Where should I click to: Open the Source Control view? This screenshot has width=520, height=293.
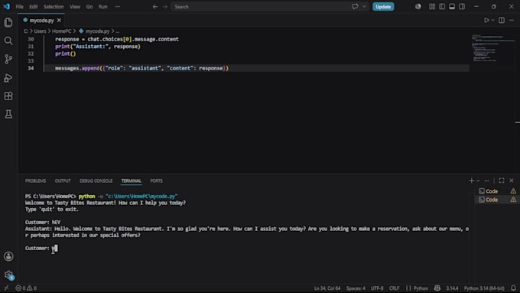8,59
